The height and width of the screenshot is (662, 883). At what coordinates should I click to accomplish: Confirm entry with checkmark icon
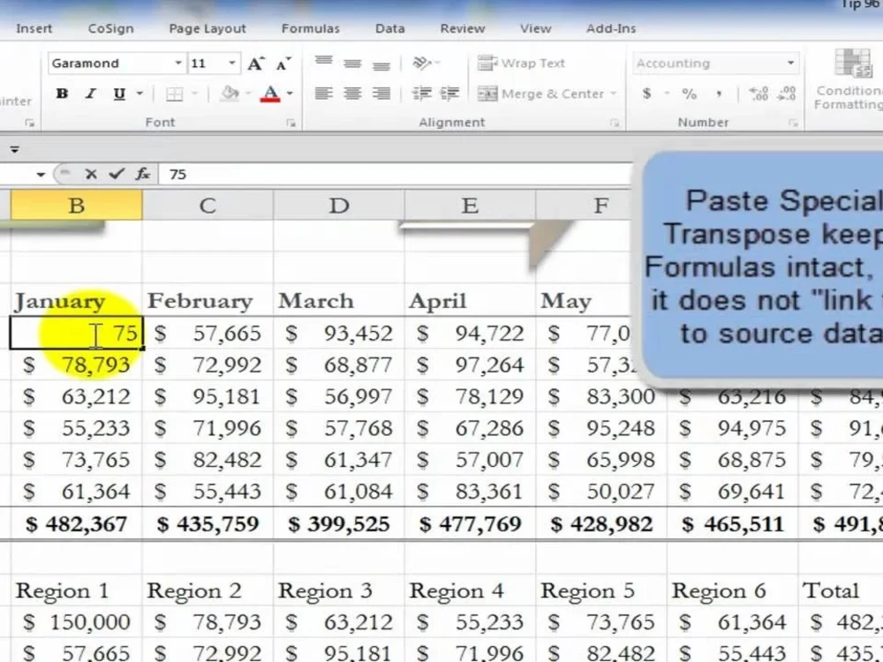click(117, 174)
